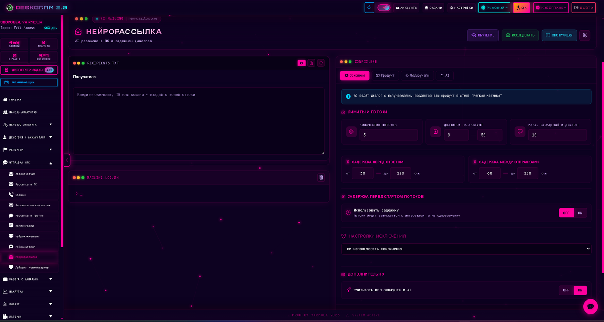Turn ON the thread start delay
Viewport: 604px width, 322px height.
coord(580,213)
